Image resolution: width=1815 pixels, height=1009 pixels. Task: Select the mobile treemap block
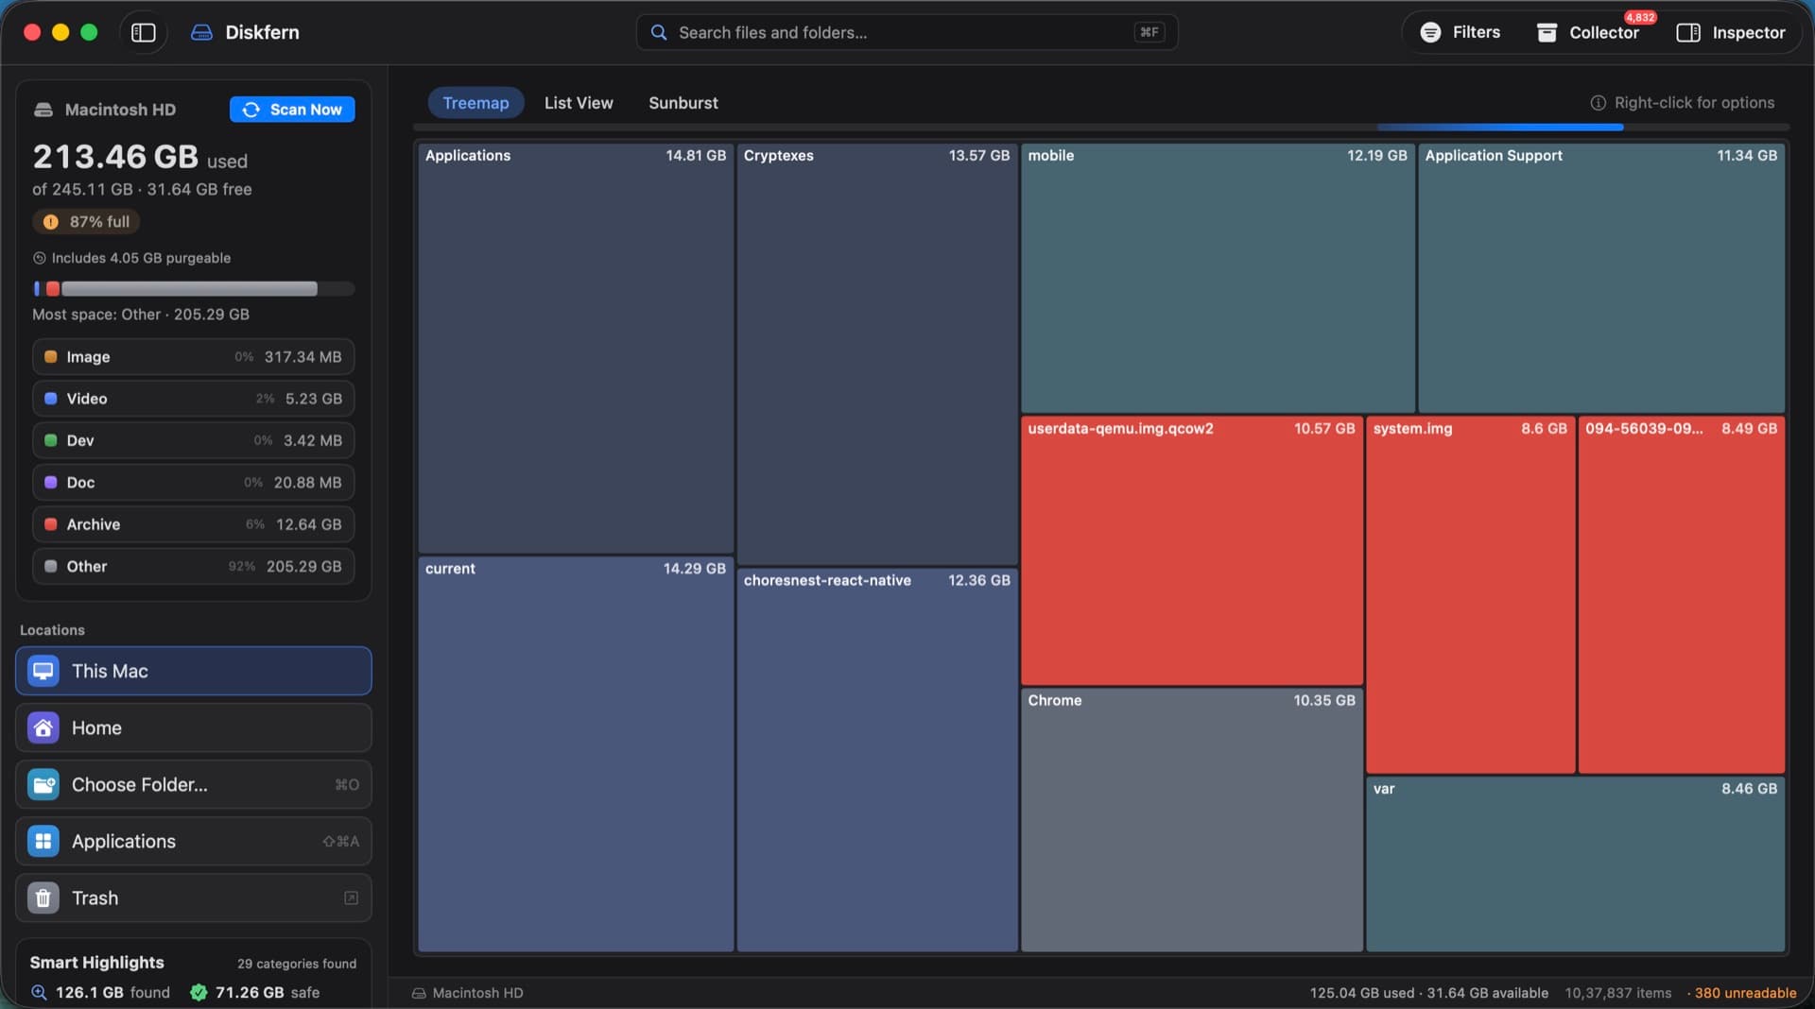click(x=1218, y=278)
